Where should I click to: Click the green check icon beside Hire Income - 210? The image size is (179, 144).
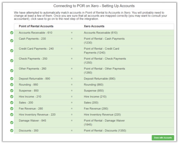[x=12, y=97]
